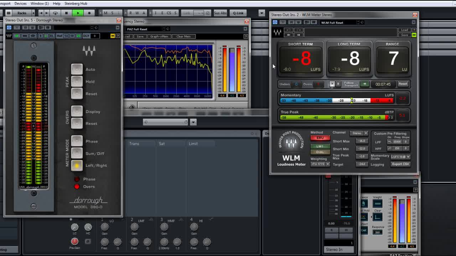The height and width of the screenshot is (256, 456).
Task: Select the DIAL method in WLM
Action: click(x=320, y=152)
